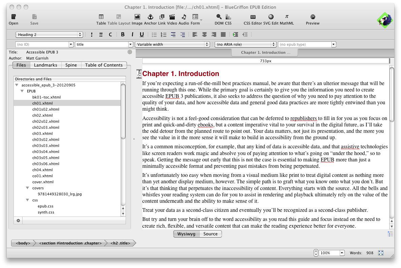Image resolution: width=401 pixels, height=268 pixels.
Task: Insert a link using the Link icon
Action: [x=162, y=17]
